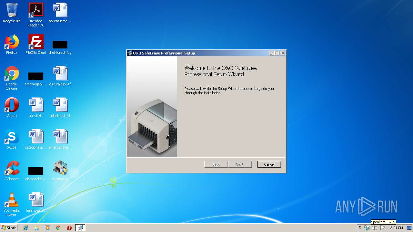
Task: Select hallshows.rtf document icon
Action: pos(36,203)
